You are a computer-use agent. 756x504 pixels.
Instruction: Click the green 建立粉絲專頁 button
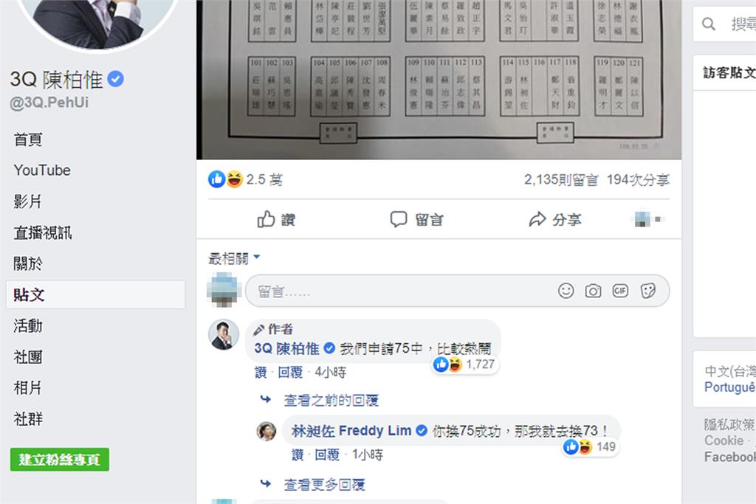[59, 459]
